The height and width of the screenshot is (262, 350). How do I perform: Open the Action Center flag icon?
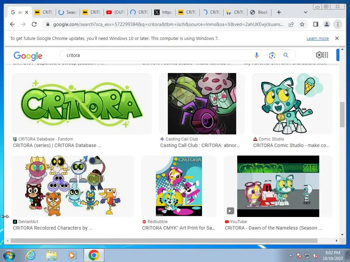click(299, 256)
